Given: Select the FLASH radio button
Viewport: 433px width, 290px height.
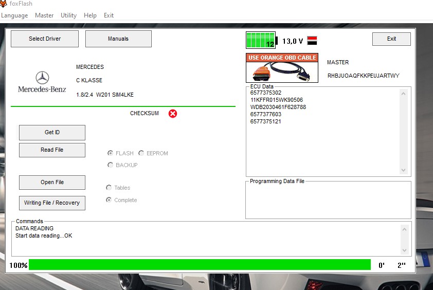Looking at the screenshot, I should (110, 153).
